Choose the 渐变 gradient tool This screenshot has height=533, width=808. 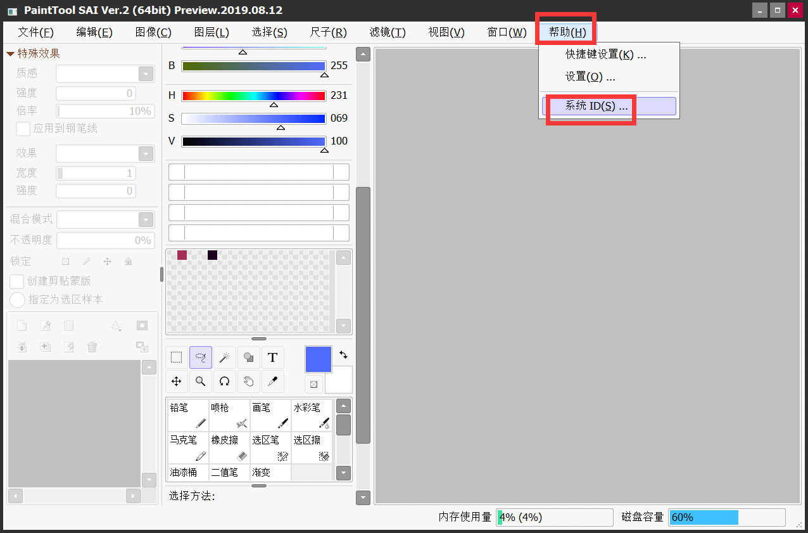point(270,472)
